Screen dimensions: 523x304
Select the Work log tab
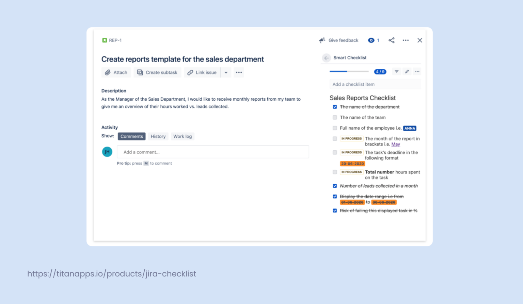183,136
